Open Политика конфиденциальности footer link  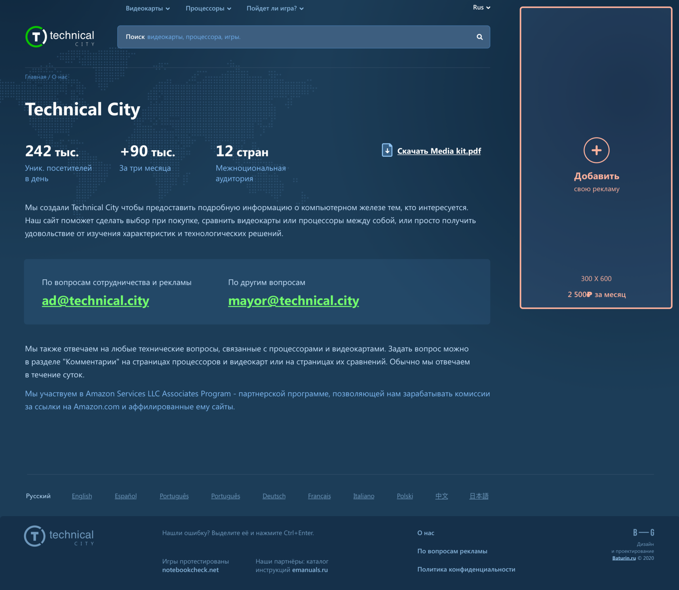466,569
